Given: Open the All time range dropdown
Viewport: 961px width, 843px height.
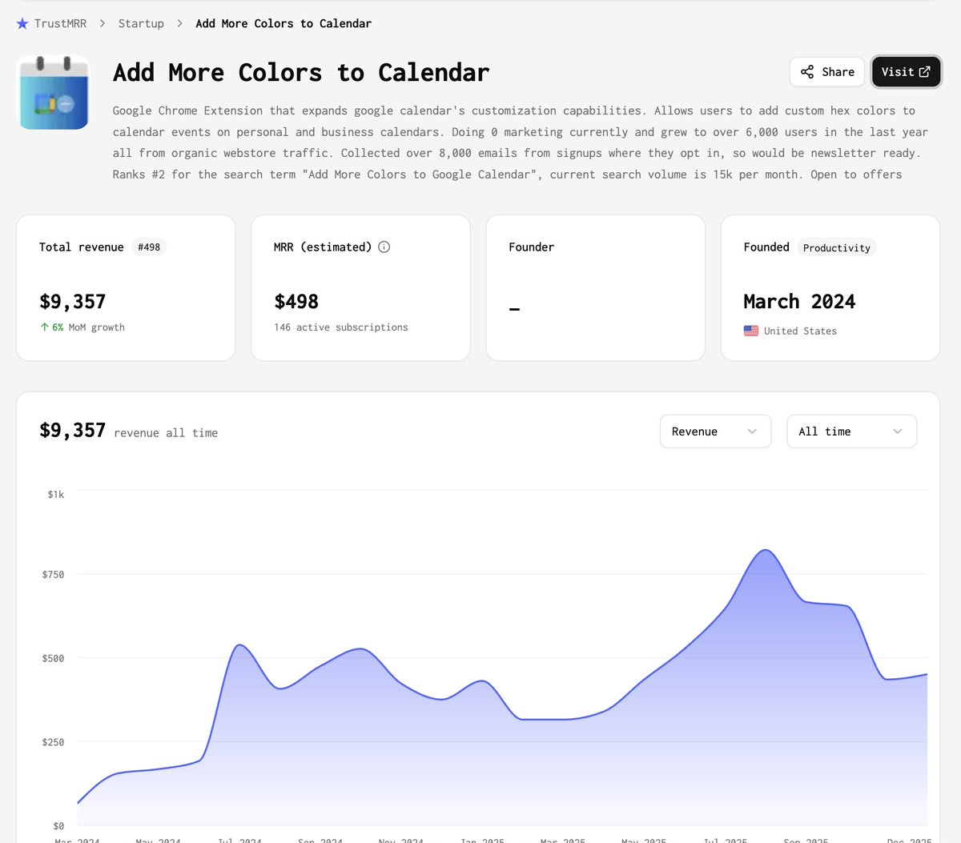Looking at the screenshot, I should (x=851, y=432).
